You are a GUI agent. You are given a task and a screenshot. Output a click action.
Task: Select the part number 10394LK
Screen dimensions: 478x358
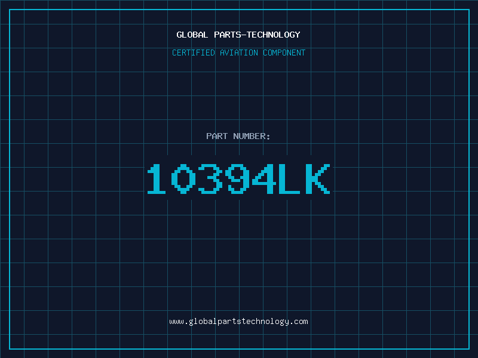pos(238,179)
